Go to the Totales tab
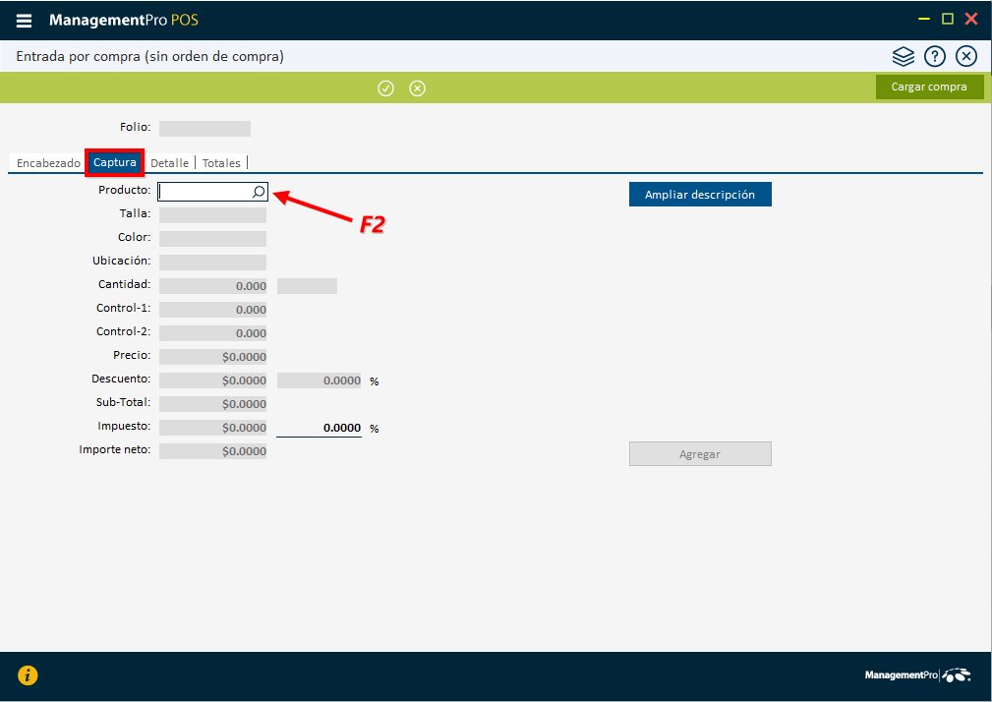Viewport: 992px width, 702px height. click(221, 163)
